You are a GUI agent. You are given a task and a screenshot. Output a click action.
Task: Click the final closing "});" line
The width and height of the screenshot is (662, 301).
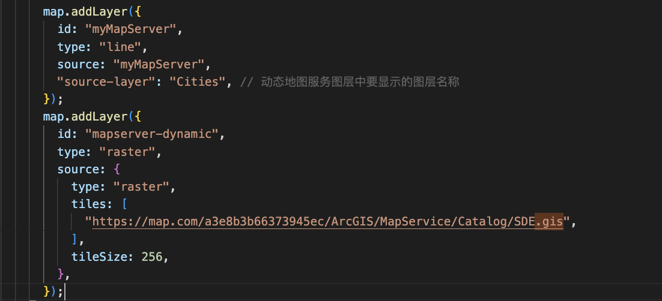(53, 291)
